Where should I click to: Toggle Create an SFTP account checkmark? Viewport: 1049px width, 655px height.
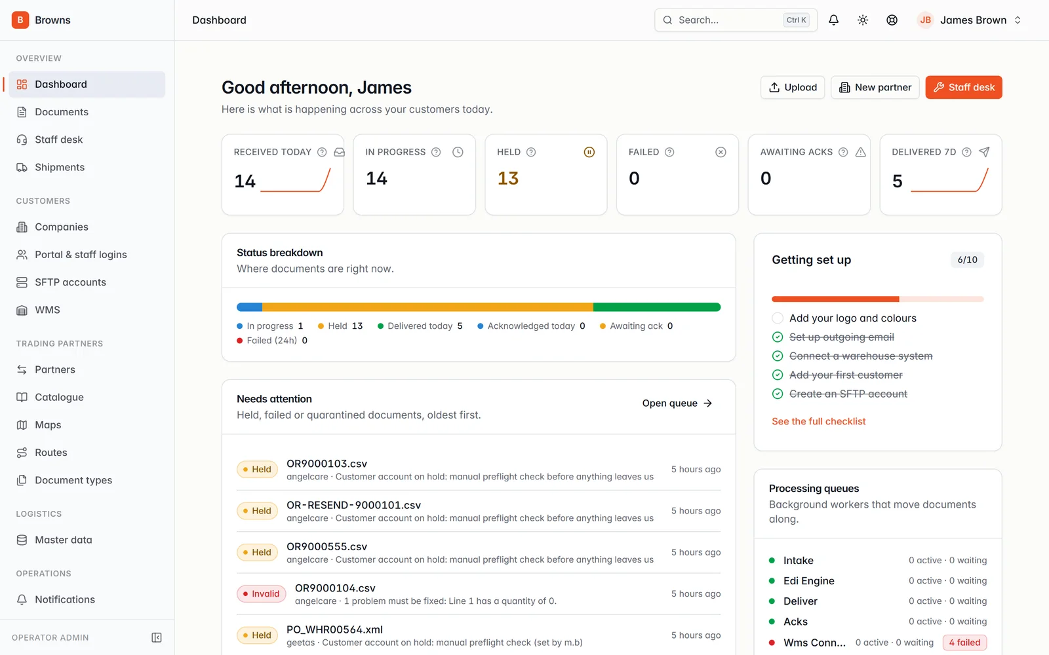click(778, 394)
